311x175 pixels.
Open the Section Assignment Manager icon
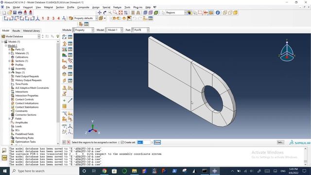click(70, 49)
